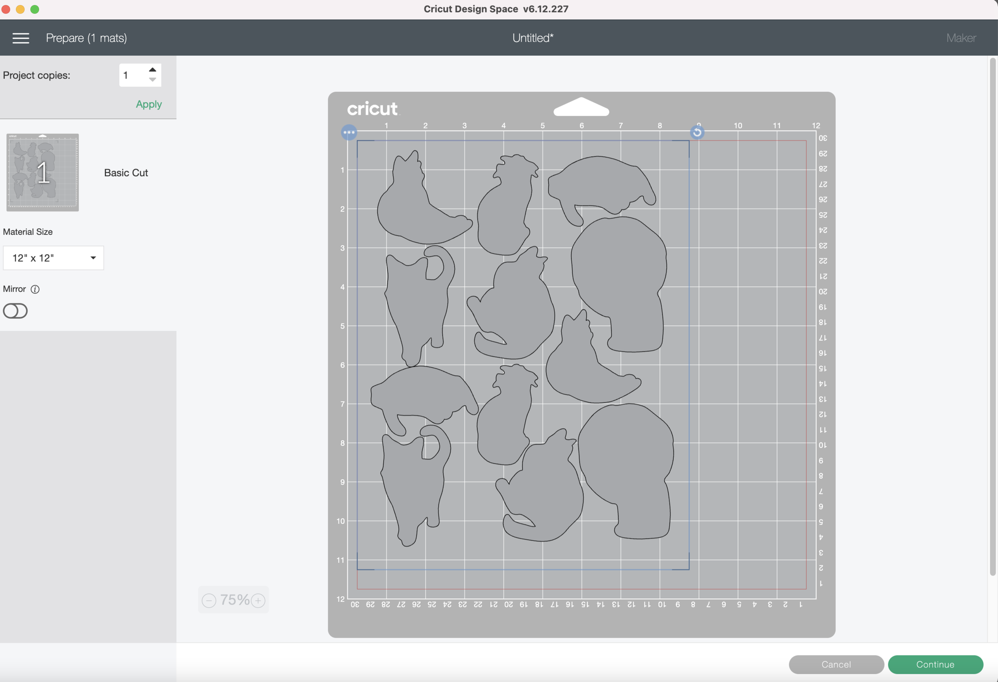Click the Apply link
This screenshot has height=682, width=998.
(149, 104)
